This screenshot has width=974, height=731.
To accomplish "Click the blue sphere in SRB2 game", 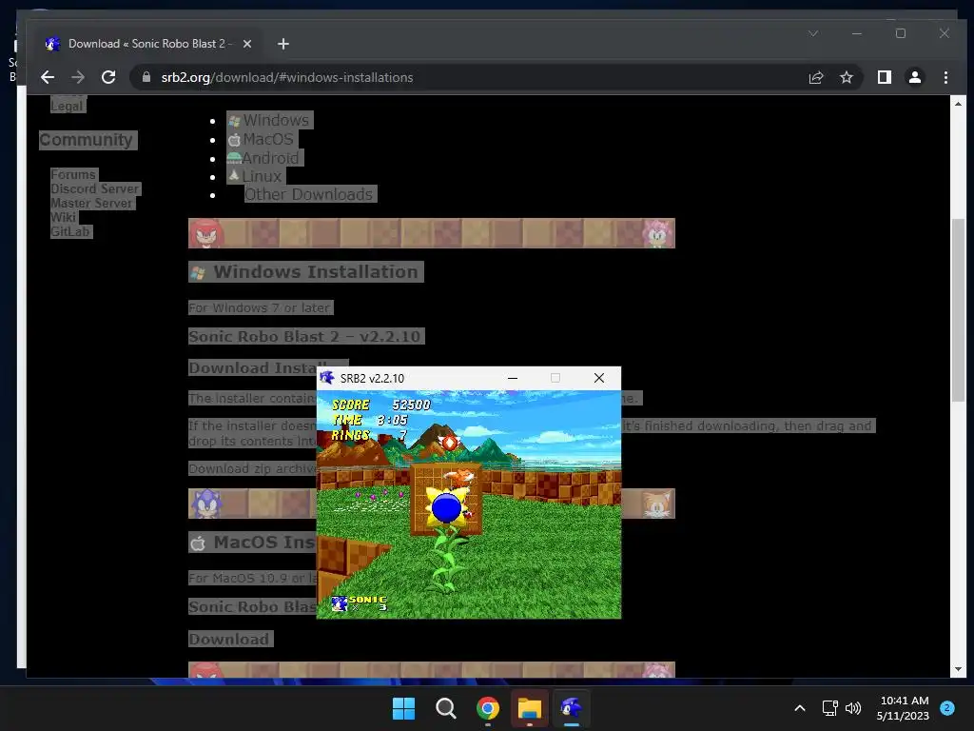I will pos(446,508).
